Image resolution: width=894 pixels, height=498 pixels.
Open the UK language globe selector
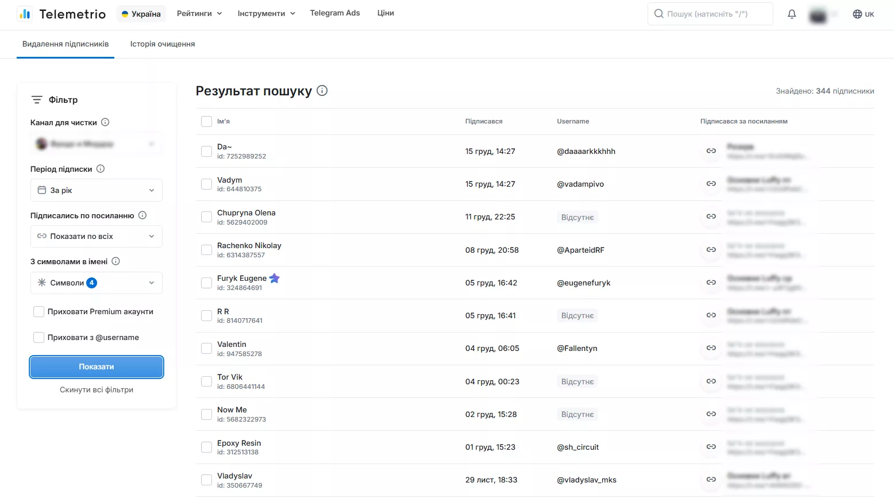(864, 14)
